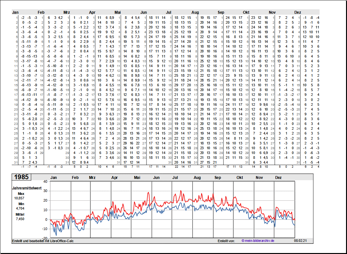Image resolution: width=347 pixels, height=254 pixels.
Task: Click the 'Erstellt von:' footer label
Action: point(226,241)
